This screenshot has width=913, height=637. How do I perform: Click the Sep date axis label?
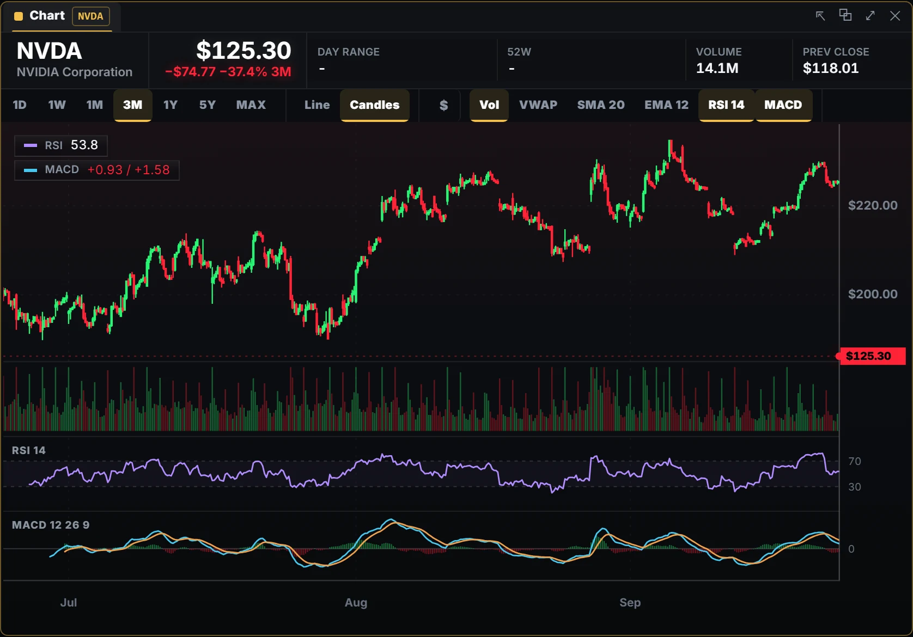pyautogui.click(x=630, y=603)
